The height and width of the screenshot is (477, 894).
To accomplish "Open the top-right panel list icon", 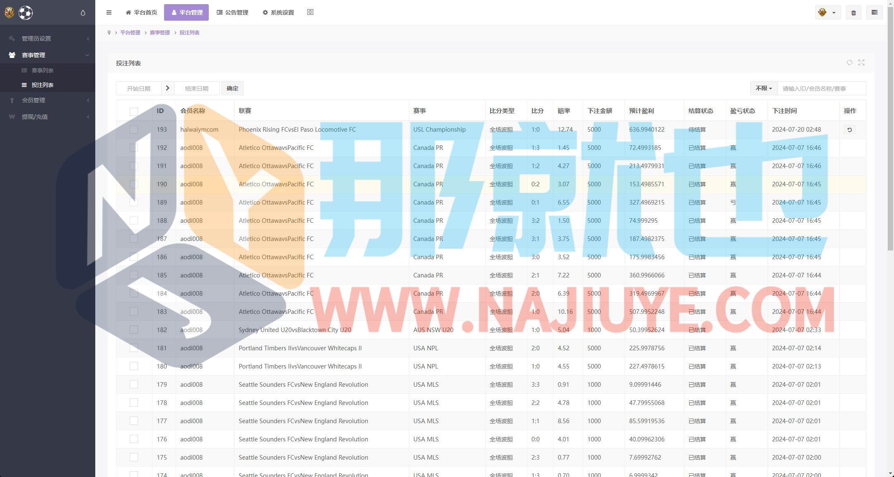I will click(x=875, y=12).
